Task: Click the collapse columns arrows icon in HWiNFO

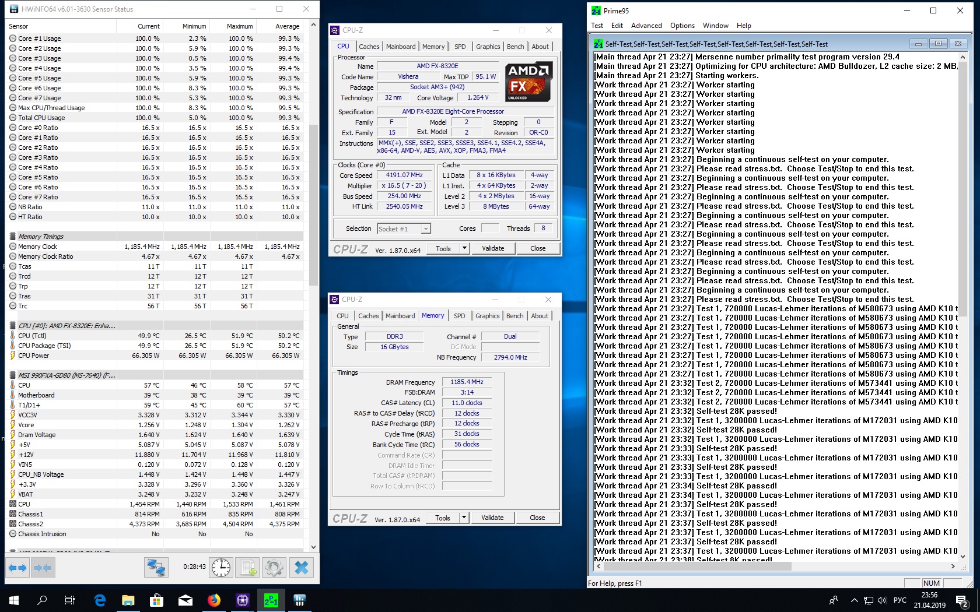Action: [x=43, y=567]
